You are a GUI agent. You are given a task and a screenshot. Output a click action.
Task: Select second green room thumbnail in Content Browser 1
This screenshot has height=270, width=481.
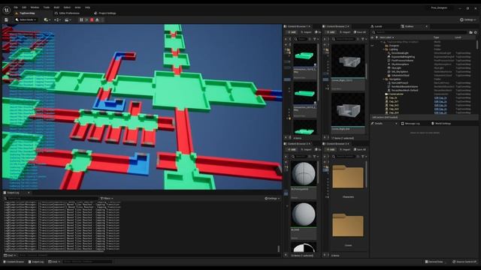click(304, 93)
